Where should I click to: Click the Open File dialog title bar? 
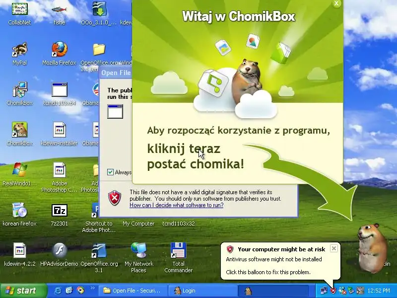click(x=116, y=73)
